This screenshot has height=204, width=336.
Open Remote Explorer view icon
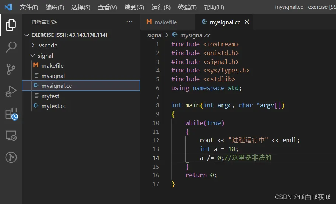(11, 136)
